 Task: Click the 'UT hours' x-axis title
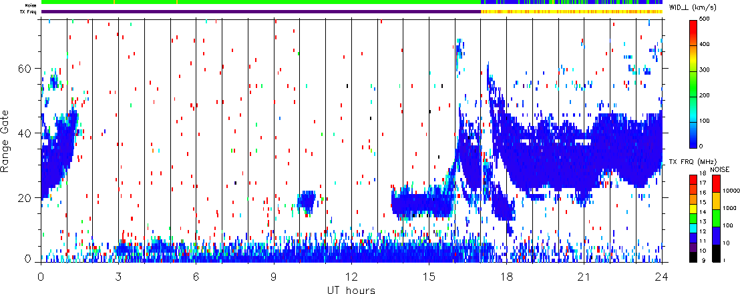(x=350, y=289)
